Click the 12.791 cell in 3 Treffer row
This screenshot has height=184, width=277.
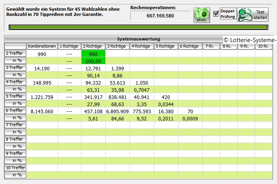(x=93, y=68)
